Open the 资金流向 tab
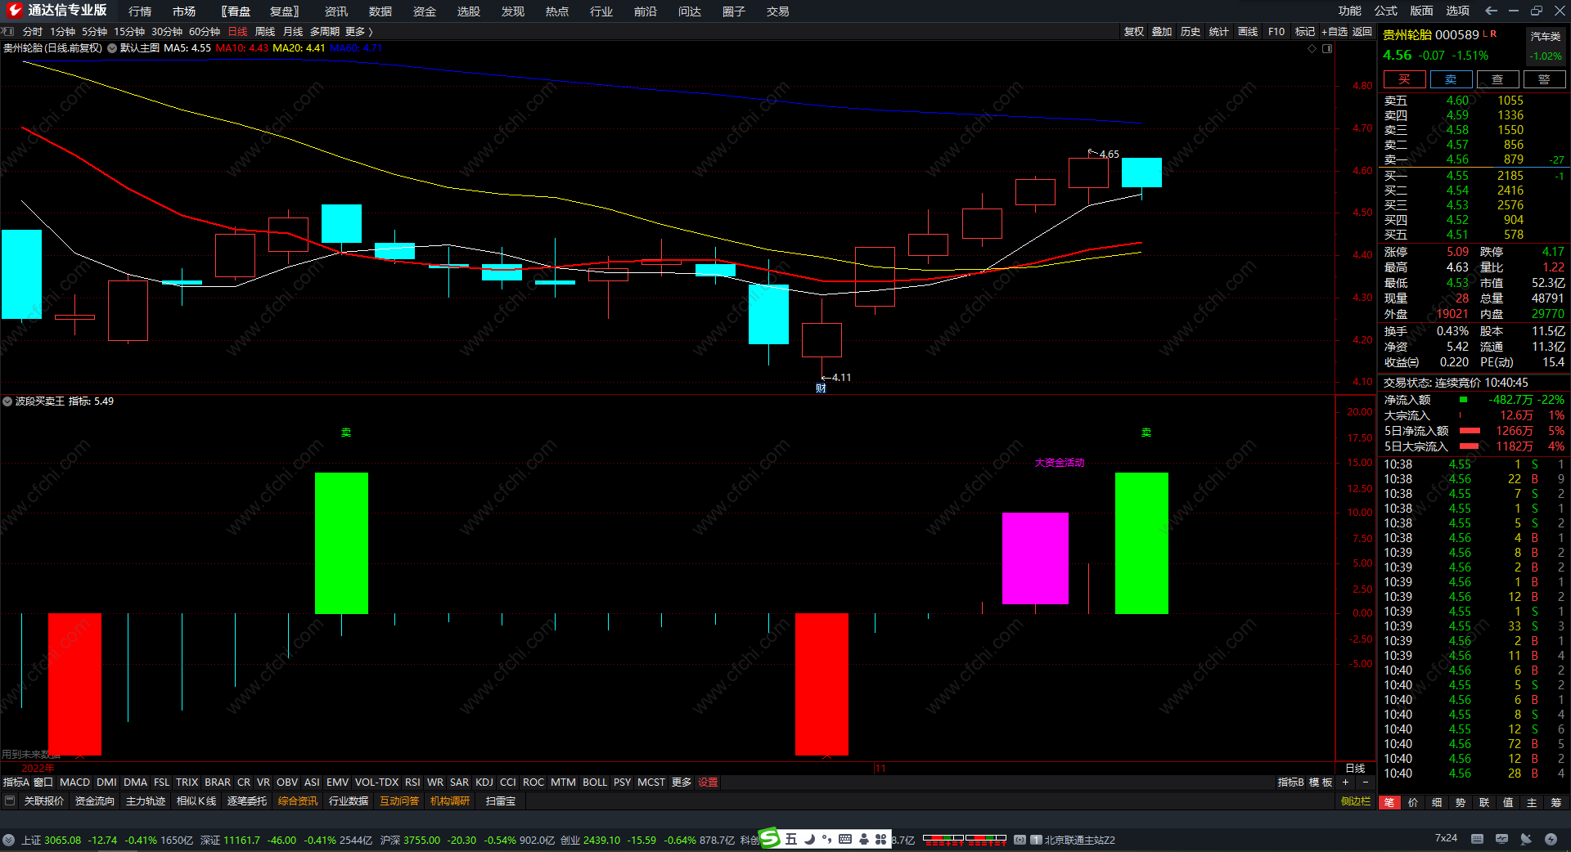 95,801
